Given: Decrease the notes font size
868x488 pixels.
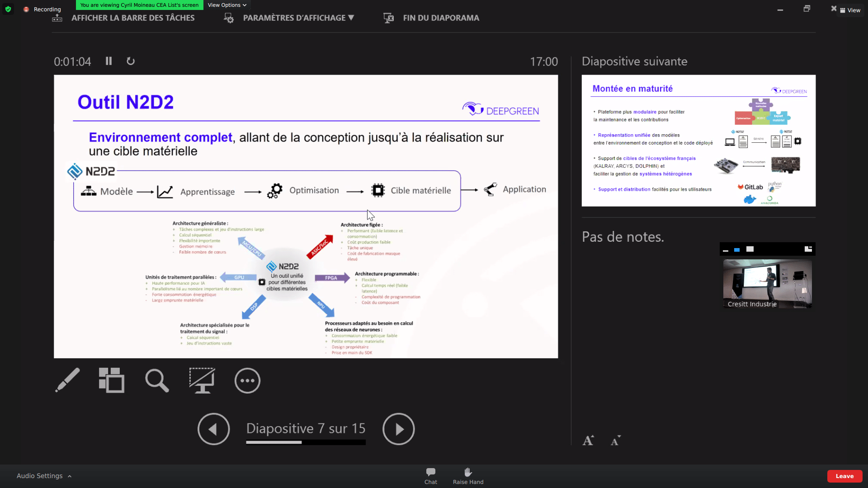Looking at the screenshot, I should 615,441.
